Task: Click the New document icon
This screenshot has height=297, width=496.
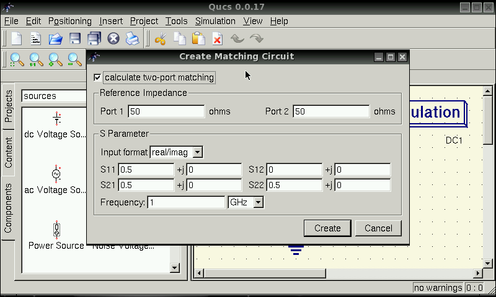Action: (17, 39)
